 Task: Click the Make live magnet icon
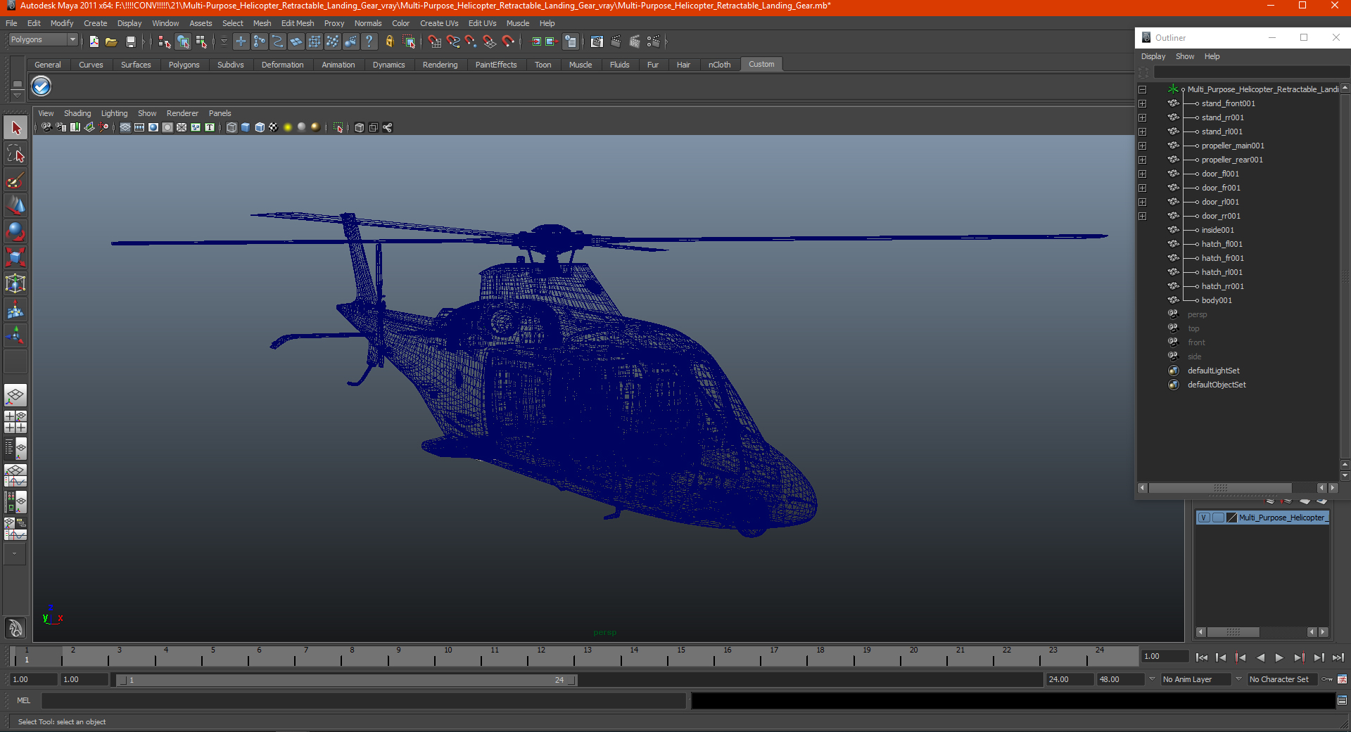pos(508,42)
